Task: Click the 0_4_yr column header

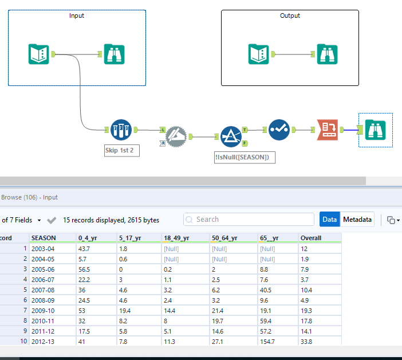Action: [96, 238]
